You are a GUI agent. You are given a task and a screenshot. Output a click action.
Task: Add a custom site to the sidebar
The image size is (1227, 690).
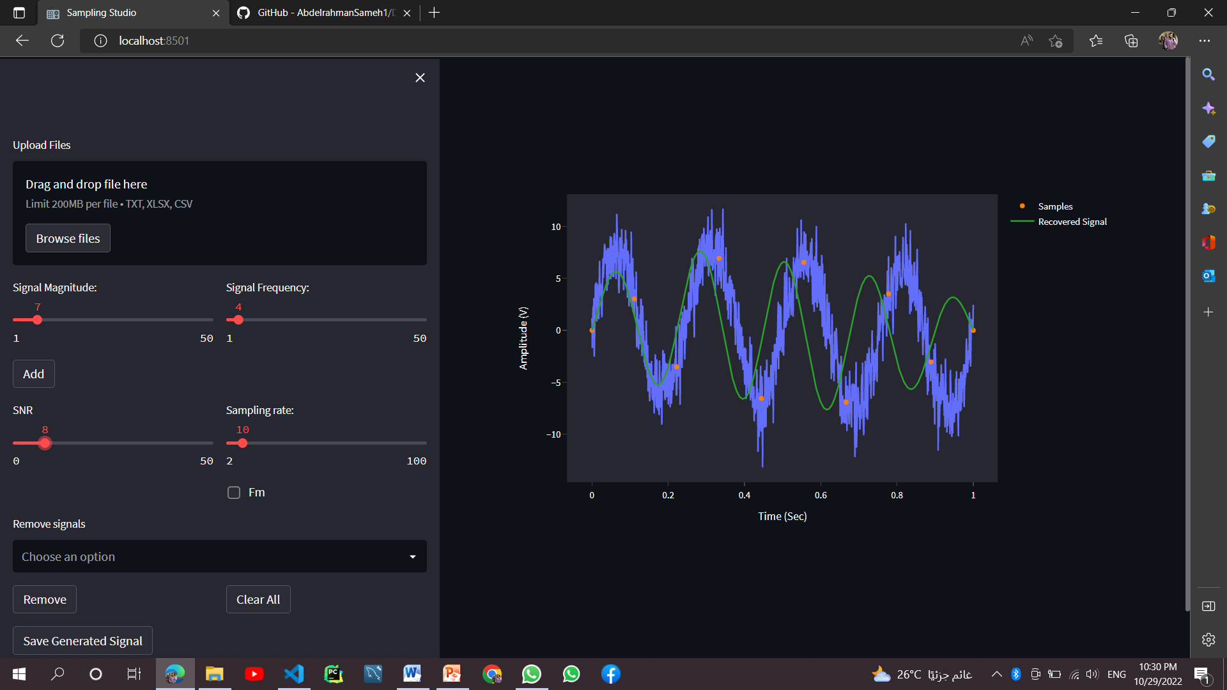pos(1208,312)
